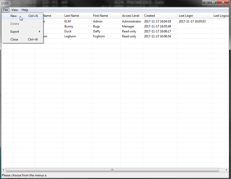Select the Administrator access level cell
Image resolution: width=231 pixels, height=179 pixels.
click(x=132, y=21)
